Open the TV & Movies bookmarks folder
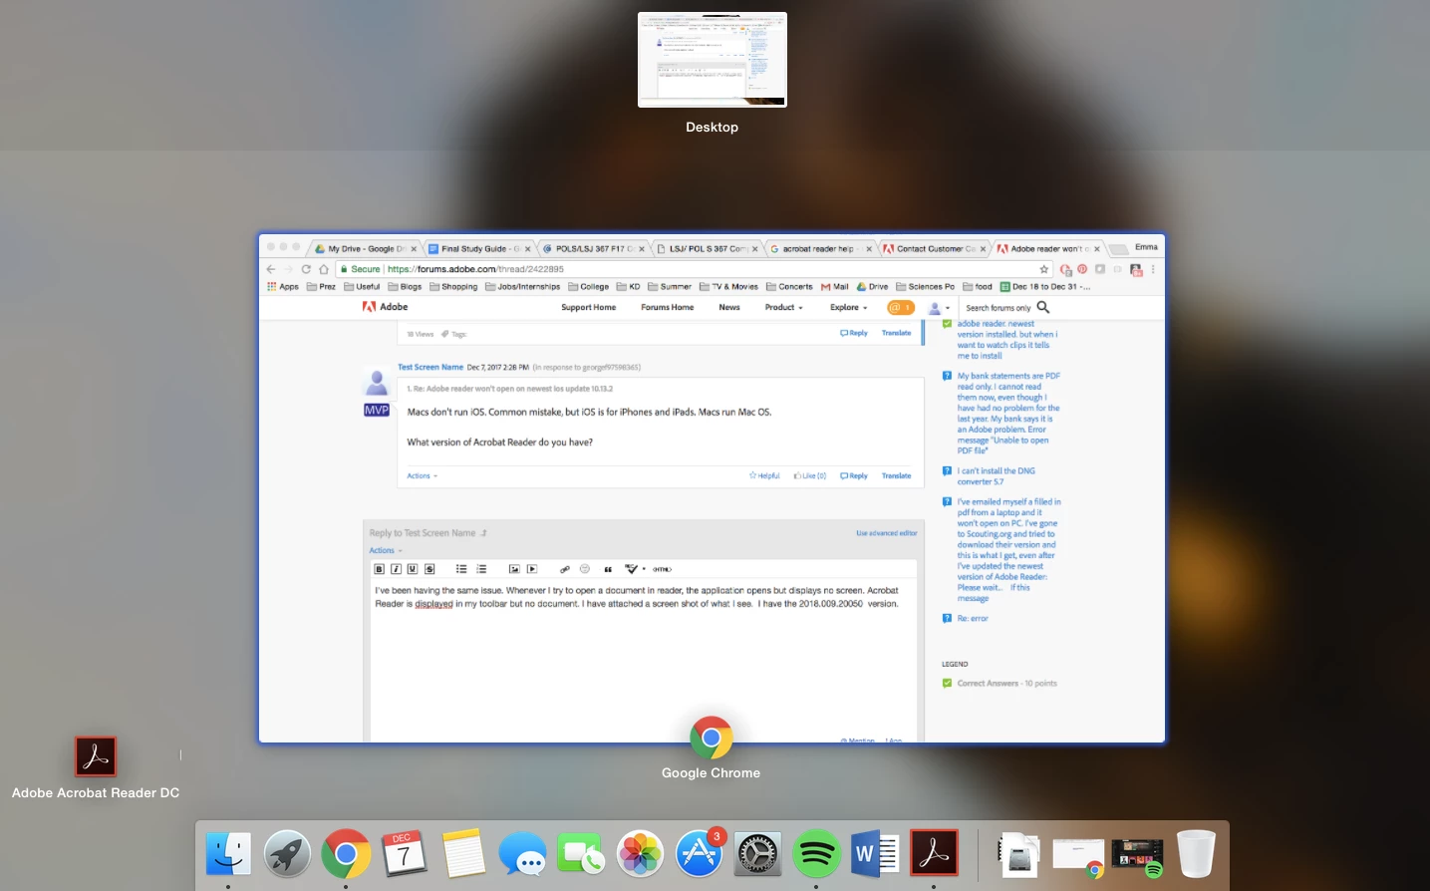 (728, 286)
